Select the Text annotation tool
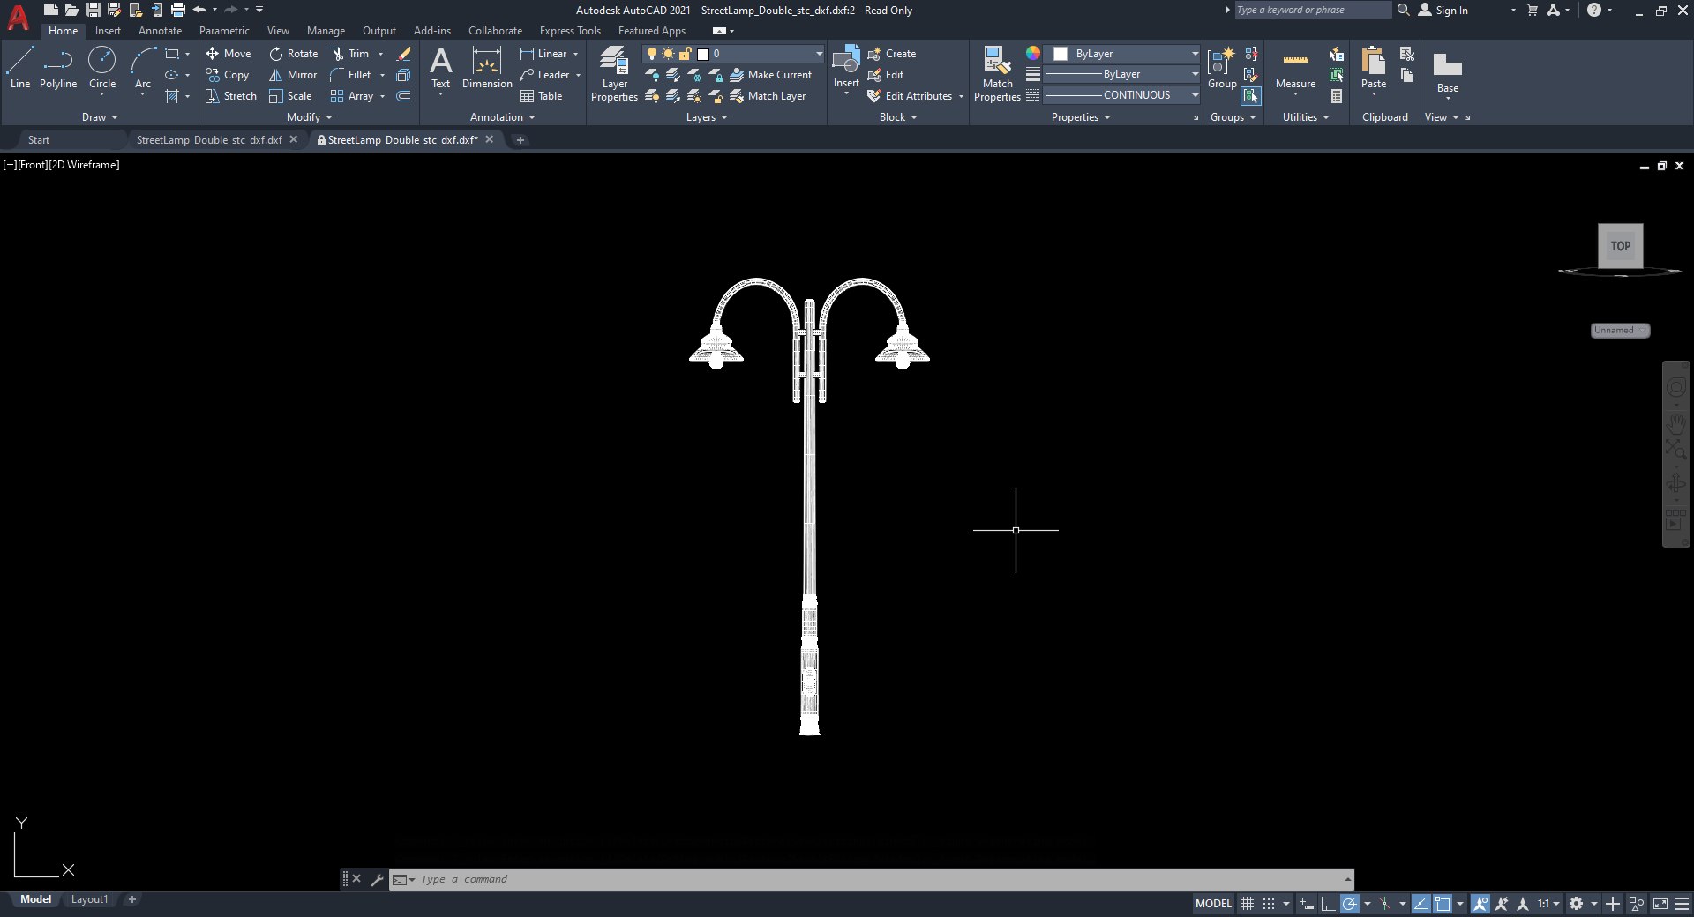This screenshot has width=1694, height=917. pyautogui.click(x=440, y=68)
